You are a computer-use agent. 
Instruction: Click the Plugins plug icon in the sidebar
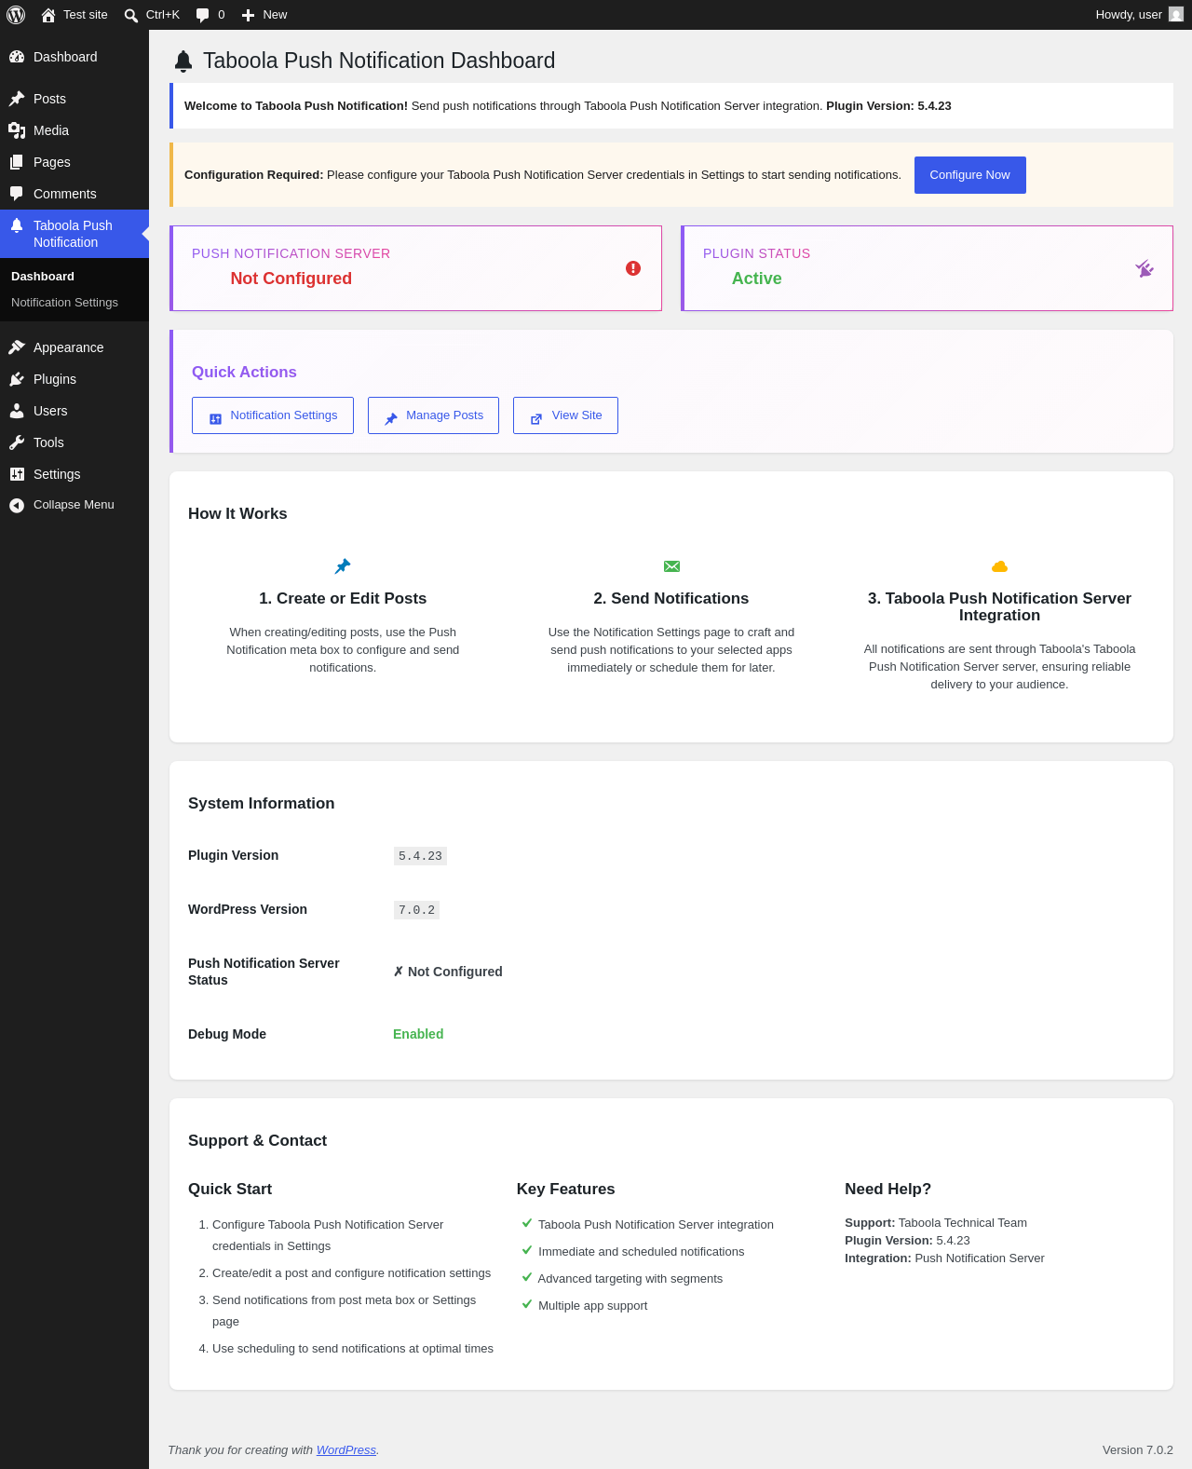click(17, 379)
